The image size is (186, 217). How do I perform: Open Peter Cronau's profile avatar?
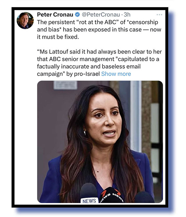pyautogui.click(x=25, y=20)
